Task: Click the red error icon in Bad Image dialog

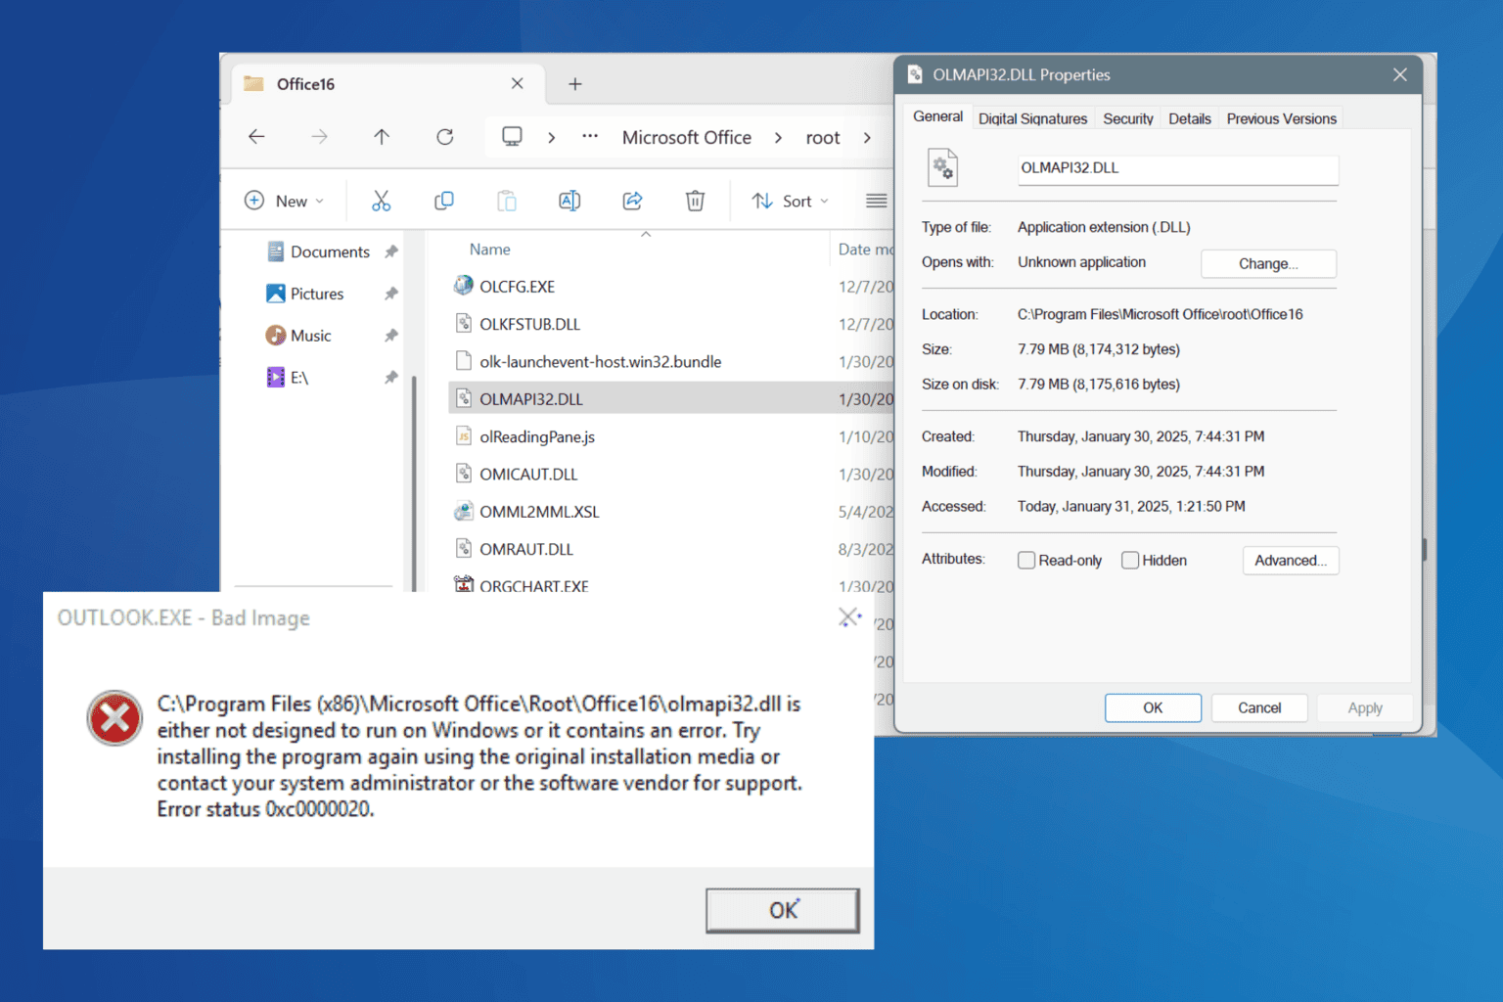Action: point(114,718)
